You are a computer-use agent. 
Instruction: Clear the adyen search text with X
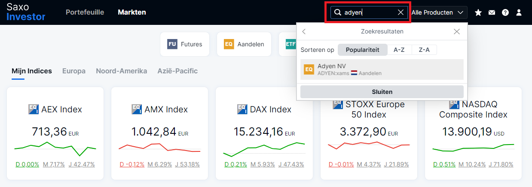click(401, 12)
